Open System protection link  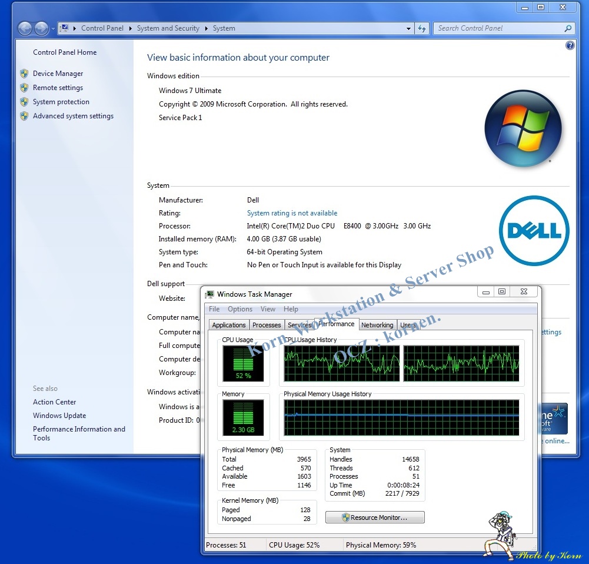pyautogui.click(x=61, y=102)
